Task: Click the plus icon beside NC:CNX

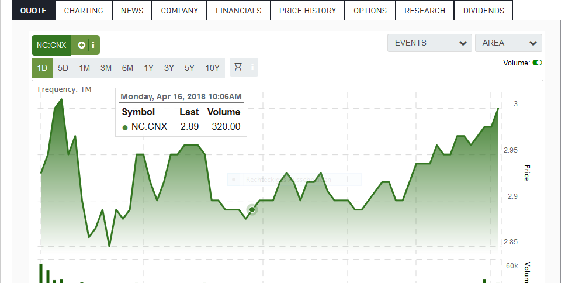Action: (x=82, y=45)
